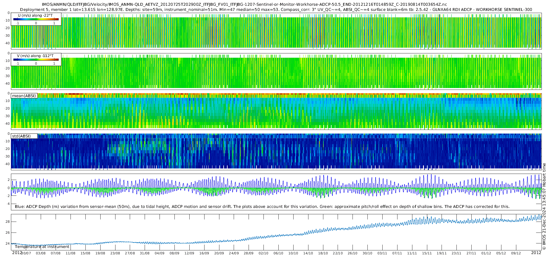Click the '18/10' date tick label
547x258 pixels.
[x=323, y=253]
